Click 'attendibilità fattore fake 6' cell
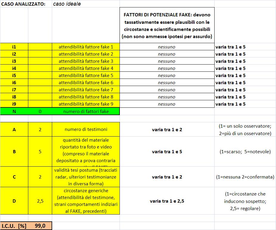 86,83
